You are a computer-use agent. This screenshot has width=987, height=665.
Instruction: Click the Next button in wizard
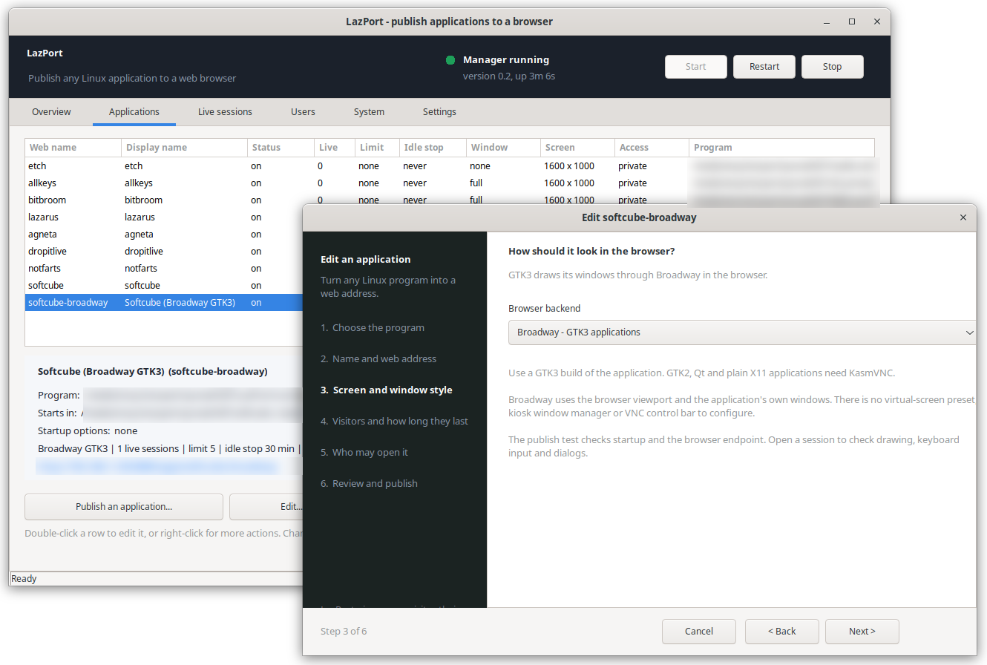(862, 632)
